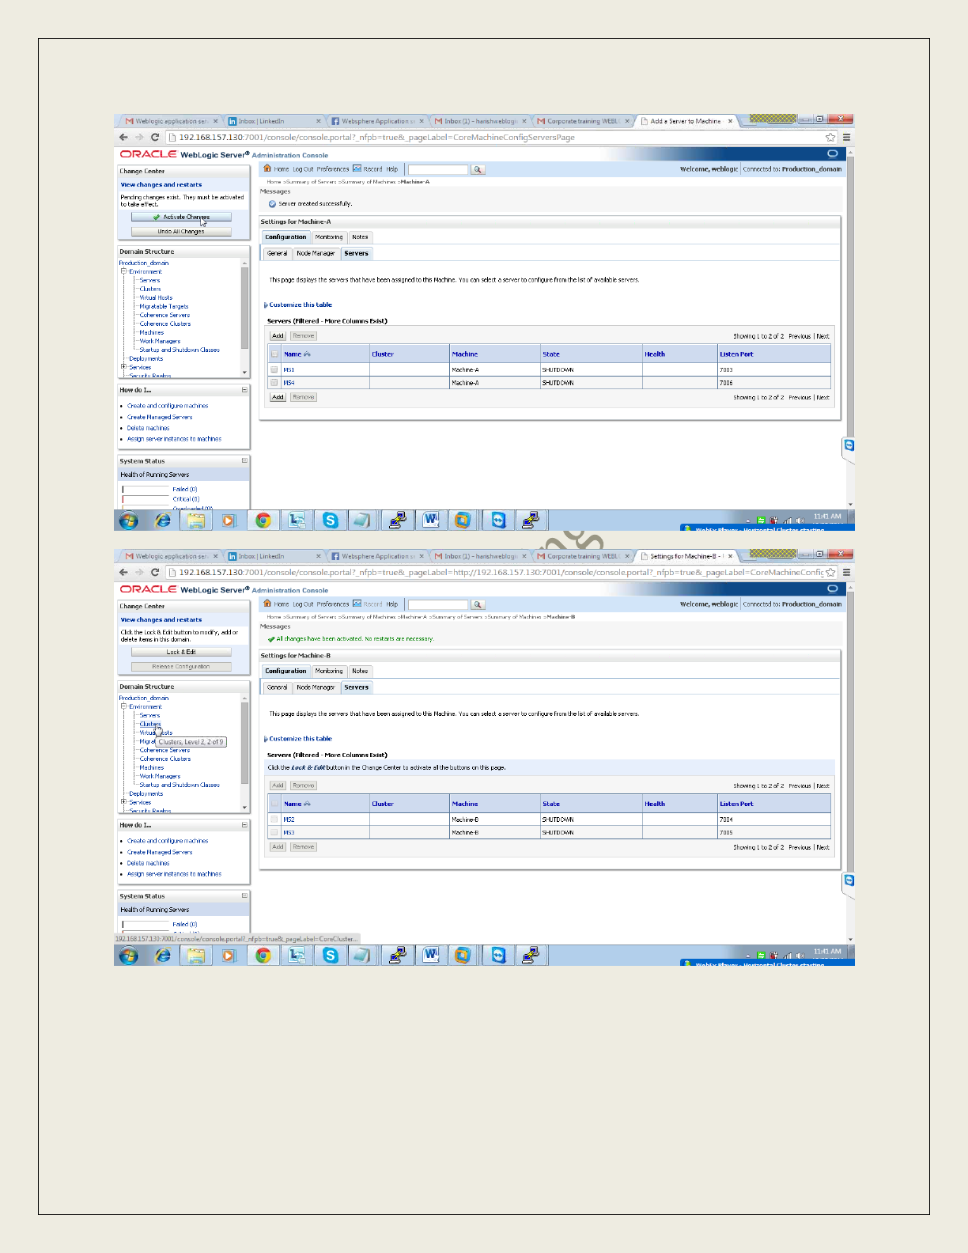Click Add button above Machine-A servers table
This screenshot has width=968, height=1253.
tap(278, 336)
